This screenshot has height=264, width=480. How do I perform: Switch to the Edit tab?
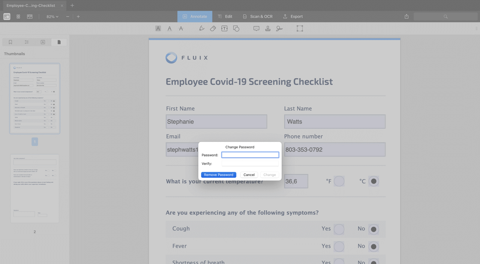click(225, 16)
